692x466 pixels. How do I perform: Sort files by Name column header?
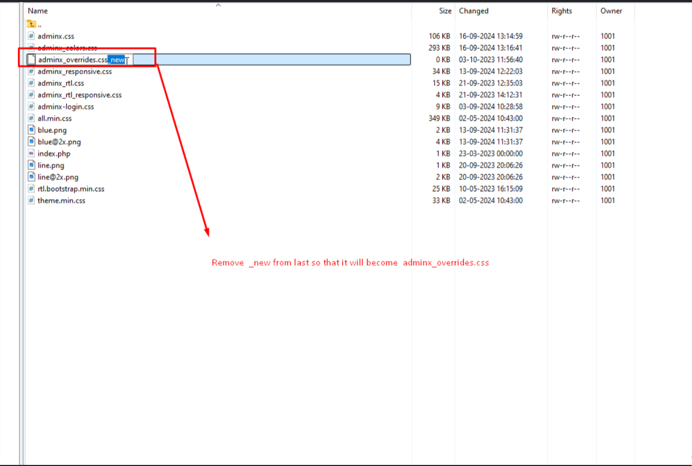click(38, 11)
